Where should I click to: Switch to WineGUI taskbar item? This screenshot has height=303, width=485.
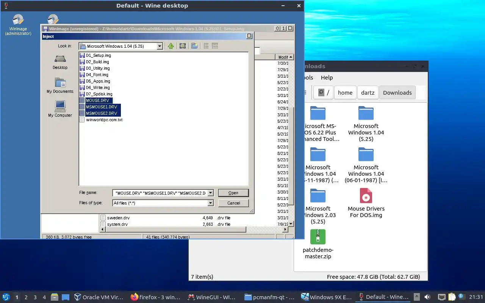point(213,297)
